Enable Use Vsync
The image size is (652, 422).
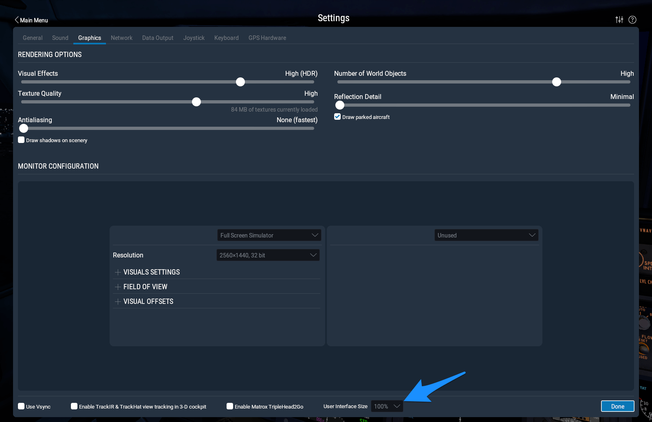coord(21,406)
